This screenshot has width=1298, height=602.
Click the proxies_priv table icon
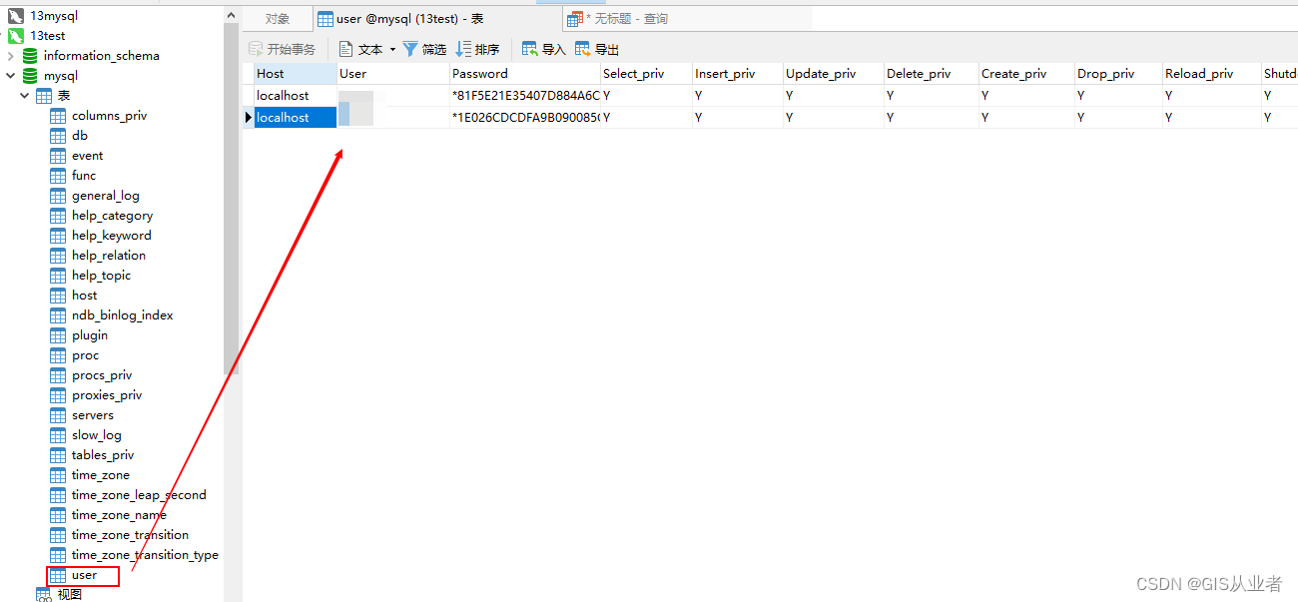(x=58, y=395)
